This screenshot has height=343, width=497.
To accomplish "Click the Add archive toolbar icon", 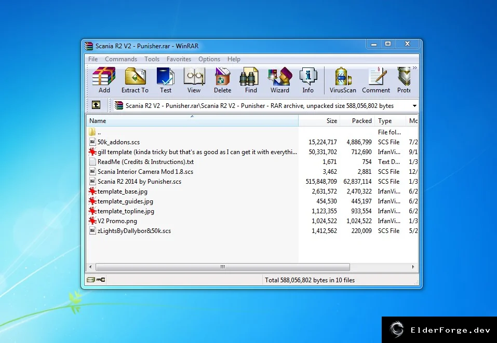I will pyautogui.click(x=104, y=80).
